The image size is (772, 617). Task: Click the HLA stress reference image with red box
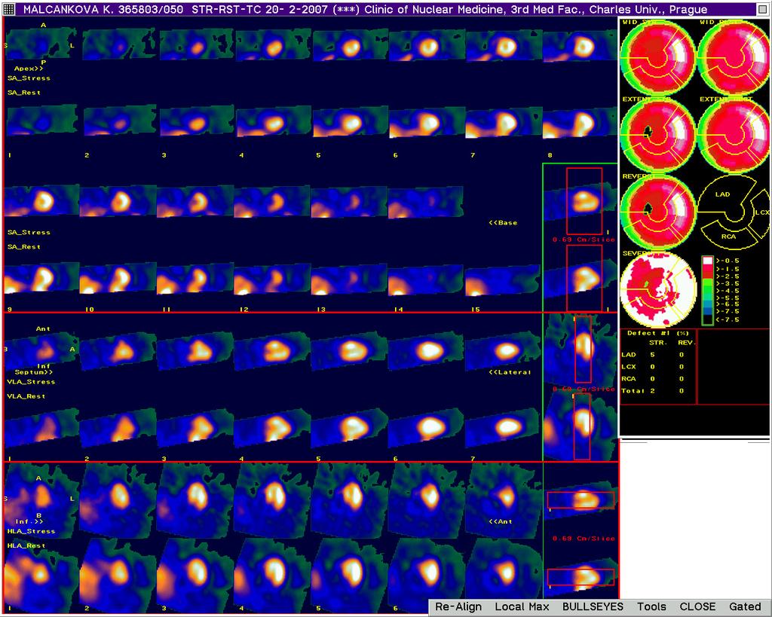click(x=580, y=500)
